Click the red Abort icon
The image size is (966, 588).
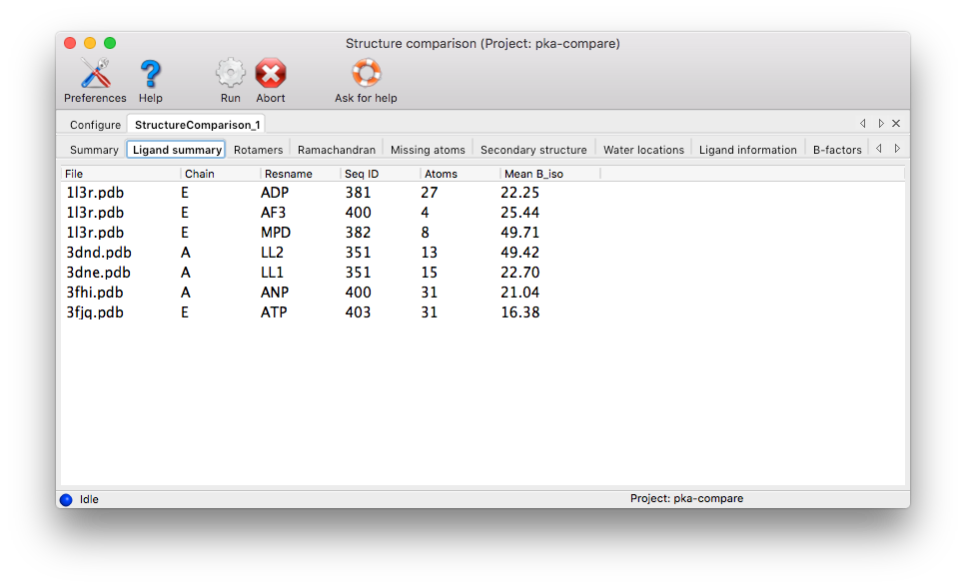(270, 74)
